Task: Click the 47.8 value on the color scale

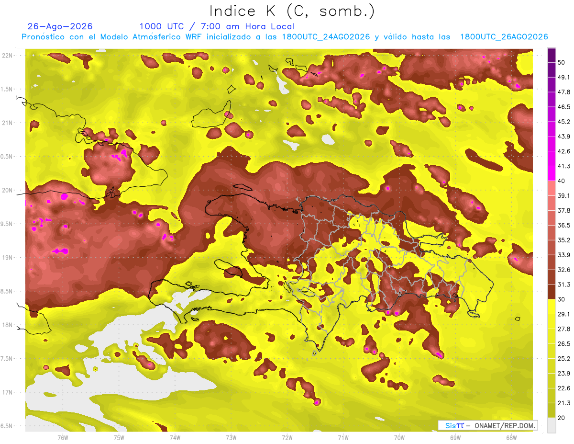Action: coord(563,92)
